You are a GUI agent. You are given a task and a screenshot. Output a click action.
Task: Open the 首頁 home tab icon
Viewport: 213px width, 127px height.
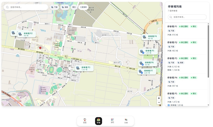pyautogui.click(x=85, y=121)
